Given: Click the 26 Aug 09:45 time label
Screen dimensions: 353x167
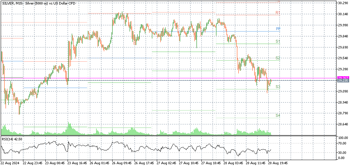Looking at the screenshot, I should tap(122, 162).
